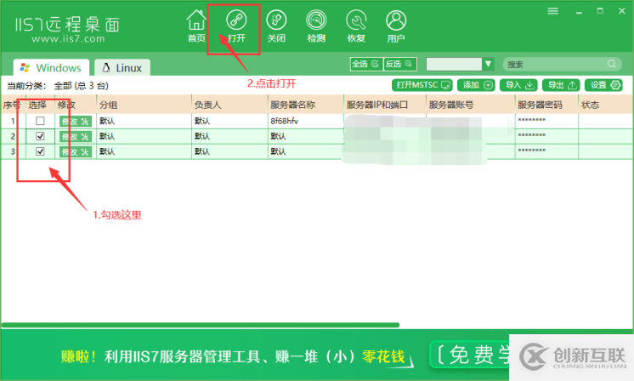Click the 服务器密码 column header
Viewport: 634px width, 381px height.
546,105
